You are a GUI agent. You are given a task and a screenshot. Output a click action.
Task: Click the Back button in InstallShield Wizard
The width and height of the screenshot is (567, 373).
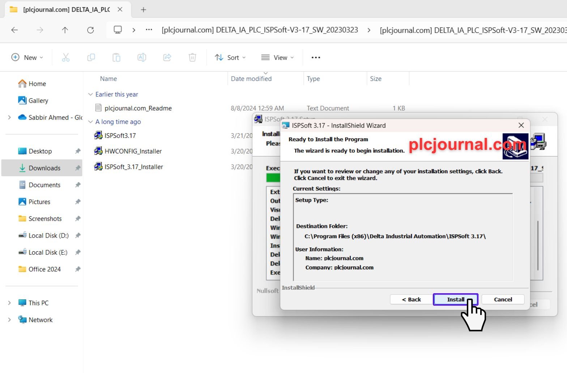(x=412, y=299)
